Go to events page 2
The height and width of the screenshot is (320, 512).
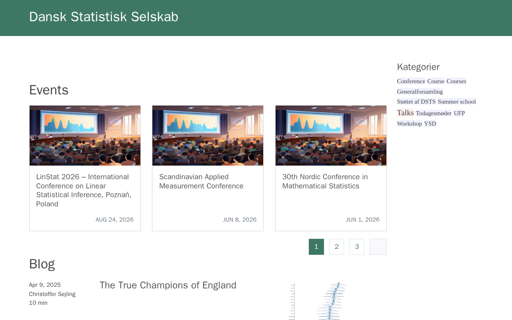[x=336, y=247]
